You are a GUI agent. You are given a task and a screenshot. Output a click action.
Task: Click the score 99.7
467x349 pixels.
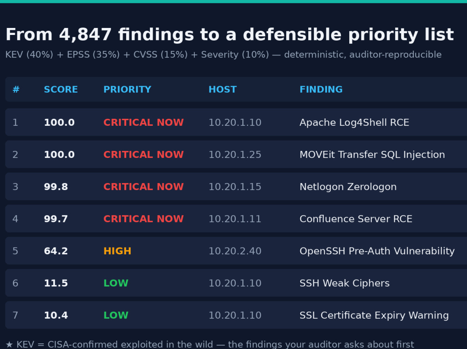tap(56, 219)
